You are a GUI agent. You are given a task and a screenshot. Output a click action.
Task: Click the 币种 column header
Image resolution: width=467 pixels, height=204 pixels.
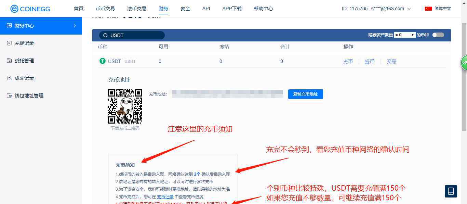pos(103,47)
